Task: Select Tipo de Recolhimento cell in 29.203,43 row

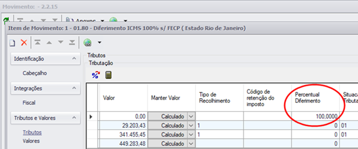Action: click(x=220, y=126)
